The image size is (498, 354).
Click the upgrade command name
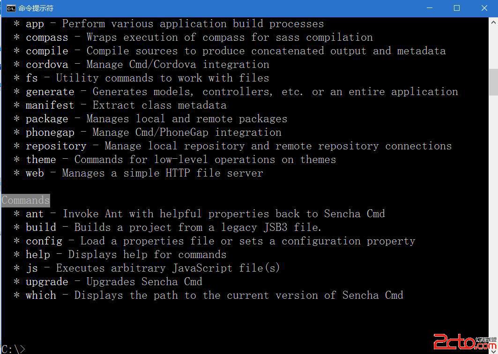coord(47,282)
